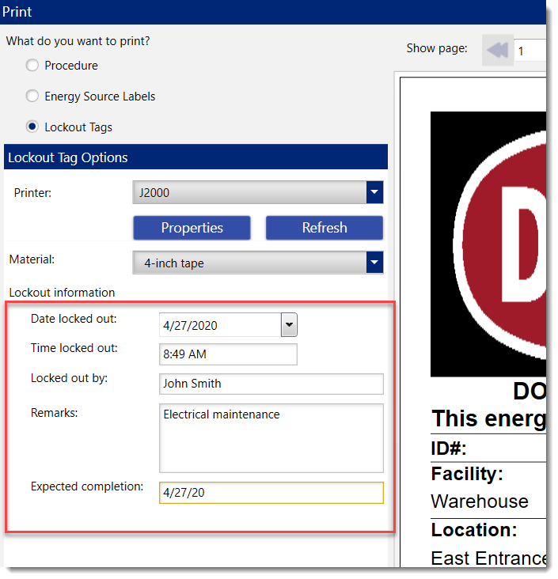Click into the Remarks text area
This screenshot has height=579, width=558.
click(x=271, y=438)
